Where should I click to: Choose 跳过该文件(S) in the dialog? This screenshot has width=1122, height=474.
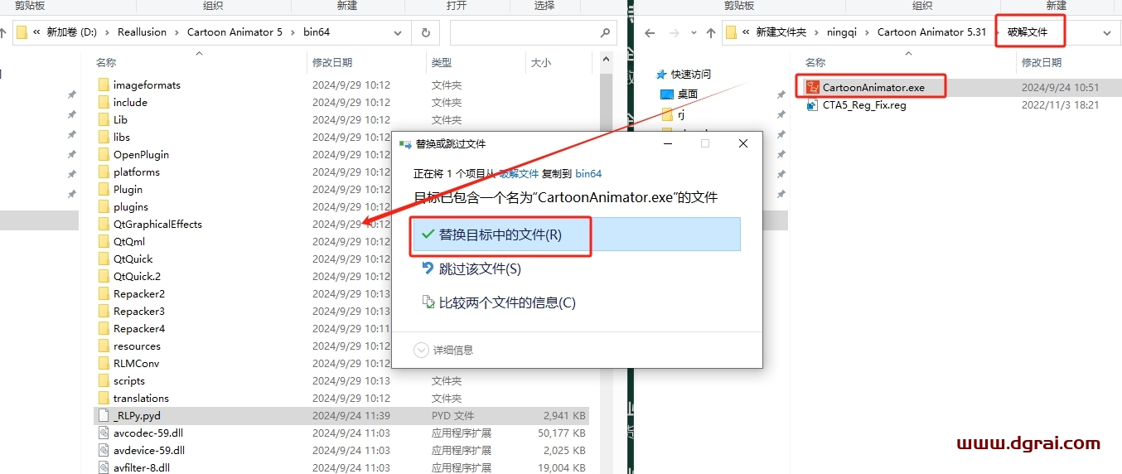(x=479, y=268)
